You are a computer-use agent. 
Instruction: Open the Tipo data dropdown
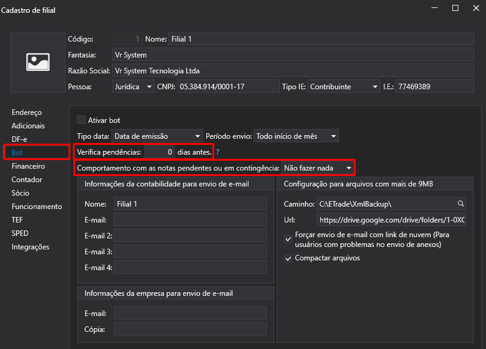tap(157, 136)
